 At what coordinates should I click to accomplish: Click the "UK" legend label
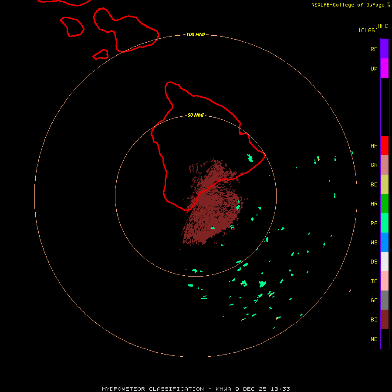pos(374,68)
